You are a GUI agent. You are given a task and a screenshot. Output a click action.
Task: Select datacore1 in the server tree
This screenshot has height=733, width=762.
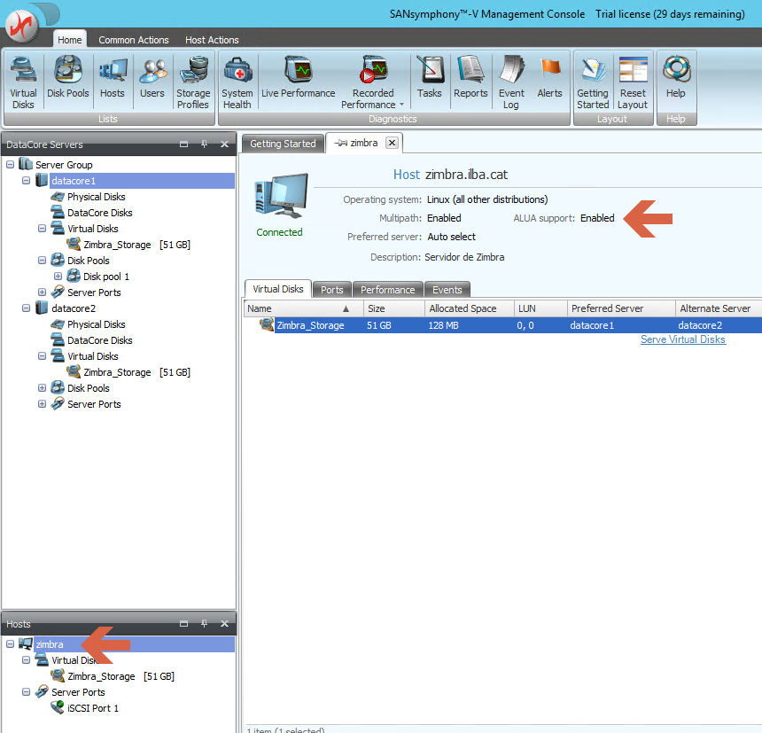tap(74, 181)
